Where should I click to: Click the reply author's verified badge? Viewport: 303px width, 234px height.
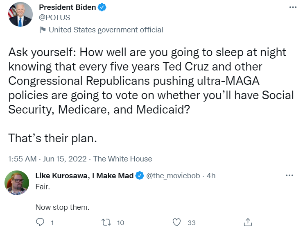[139, 176]
